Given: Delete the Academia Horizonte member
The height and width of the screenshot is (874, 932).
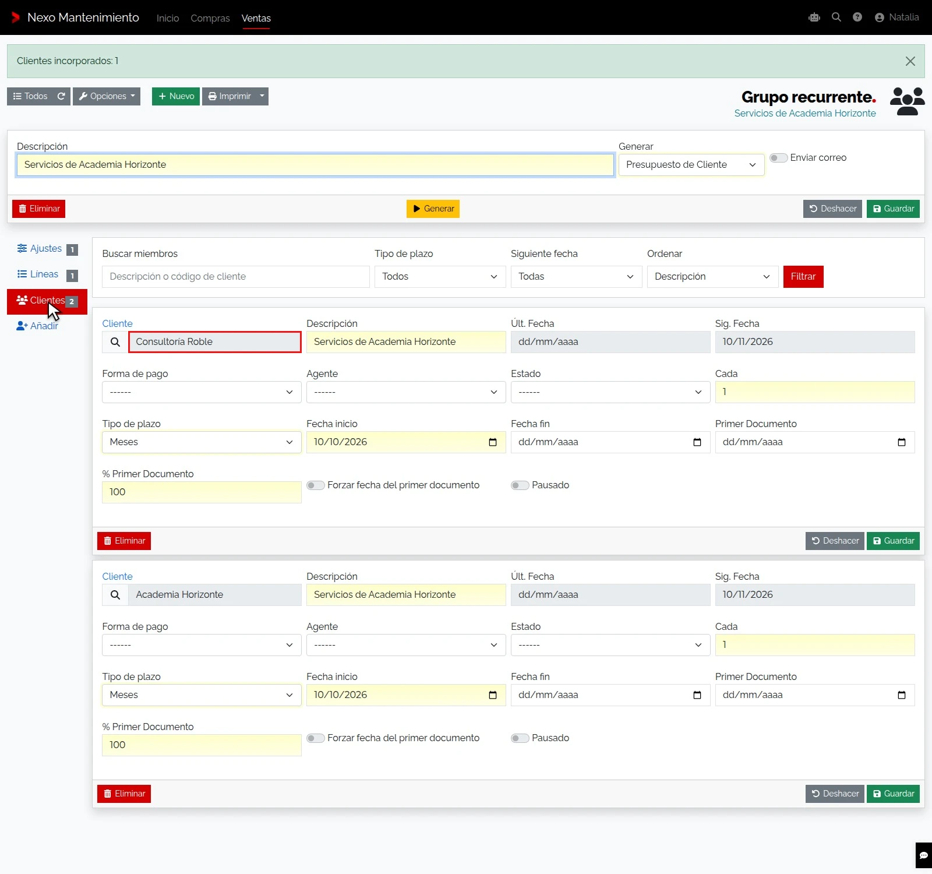Looking at the screenshot, I should pos(124,794).
